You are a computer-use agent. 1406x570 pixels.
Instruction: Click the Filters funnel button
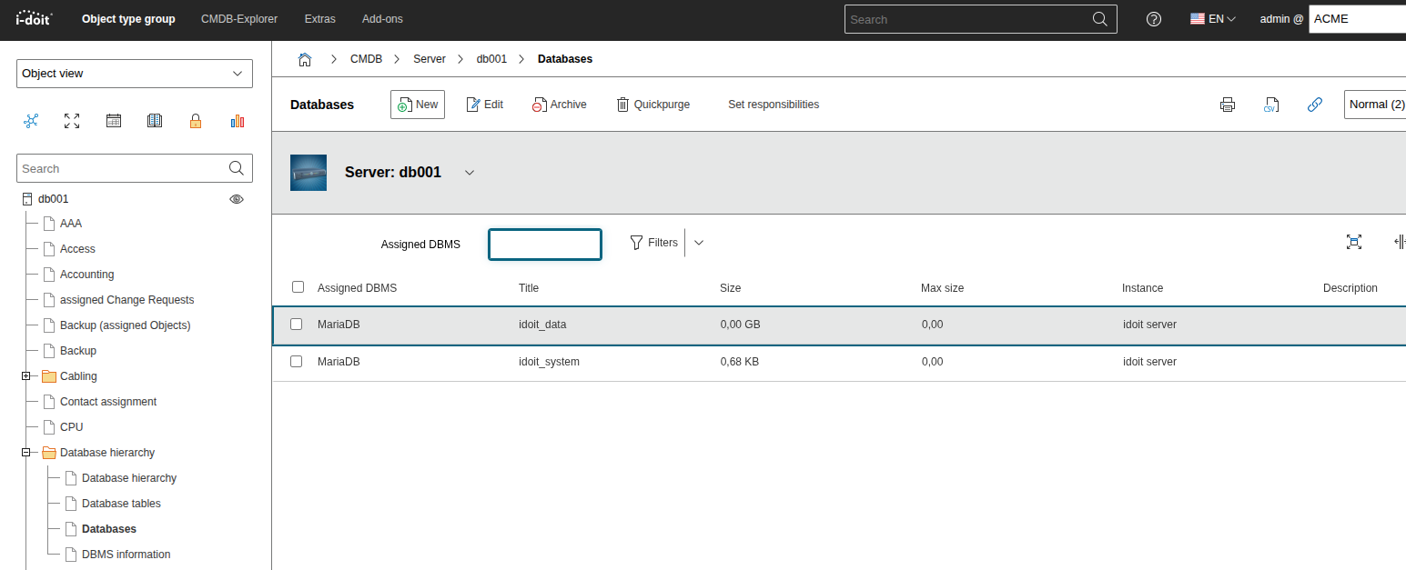coord(654,243)
